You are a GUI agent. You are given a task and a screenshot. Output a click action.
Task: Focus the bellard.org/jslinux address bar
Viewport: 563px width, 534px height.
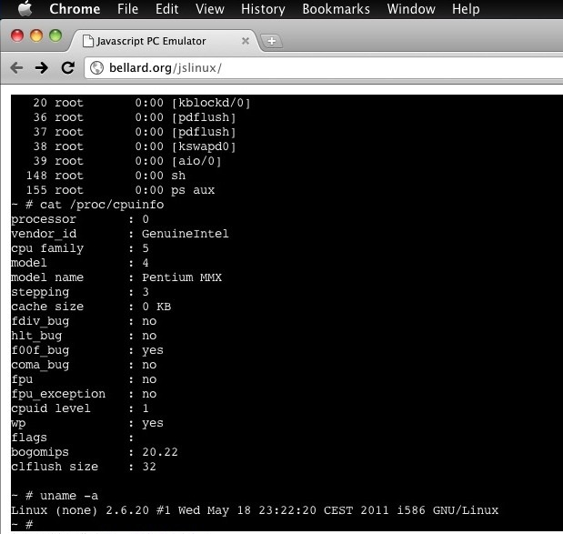pyautogui.click(x=323, y=67)
